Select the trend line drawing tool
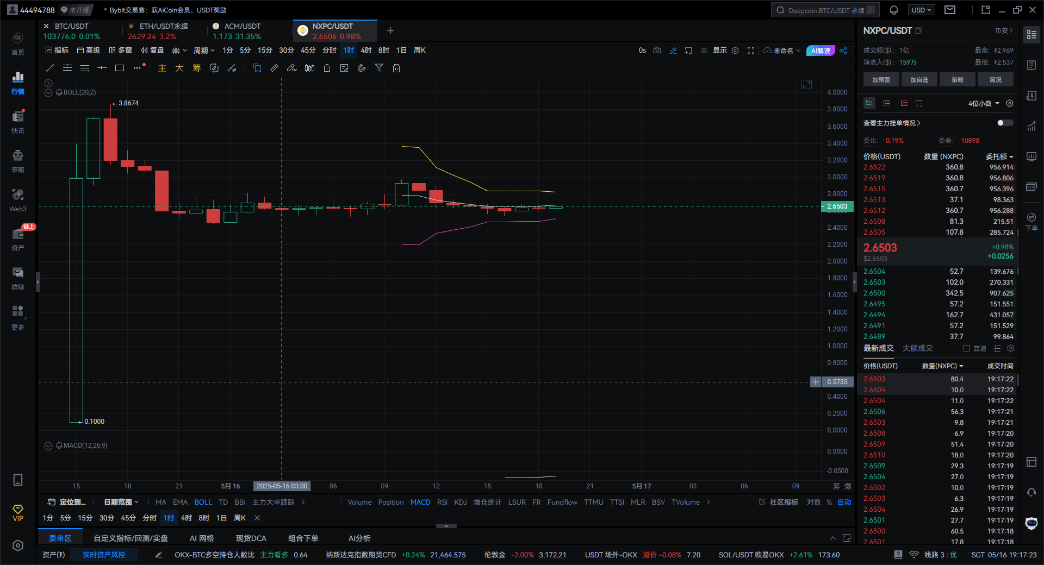 tap(50, 68)
